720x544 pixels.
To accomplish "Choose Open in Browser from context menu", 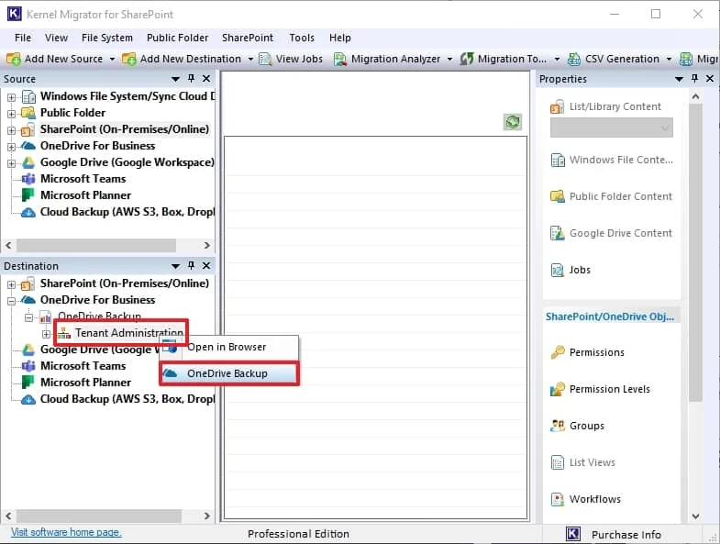I will [x=229, y=347].
